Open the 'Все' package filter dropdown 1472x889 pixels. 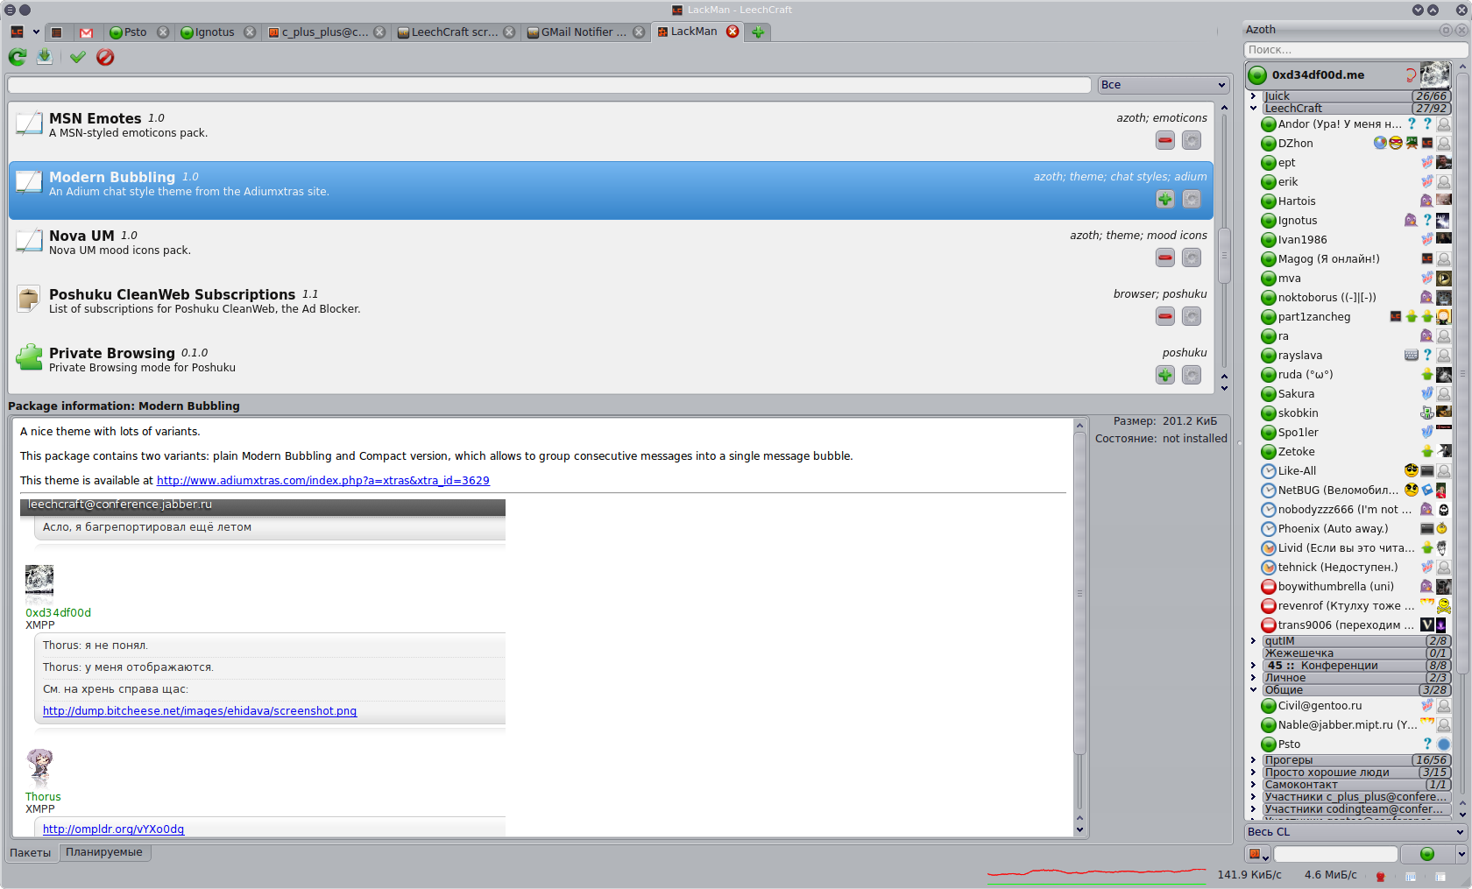1164,85
